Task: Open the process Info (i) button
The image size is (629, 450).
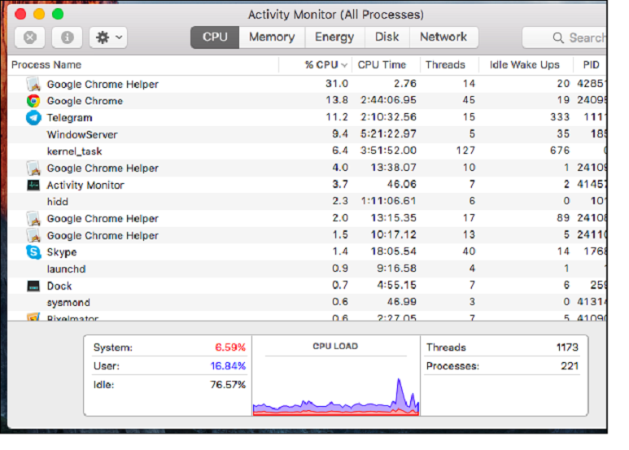Action: pyautogui.click(x=67, y=37)
